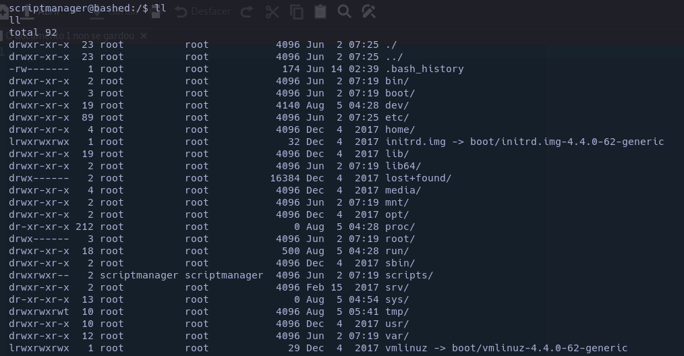This screenshot has width=684, height=356.
Task: Click the 'initrd.img' symlink name
Action: (416, 142)
